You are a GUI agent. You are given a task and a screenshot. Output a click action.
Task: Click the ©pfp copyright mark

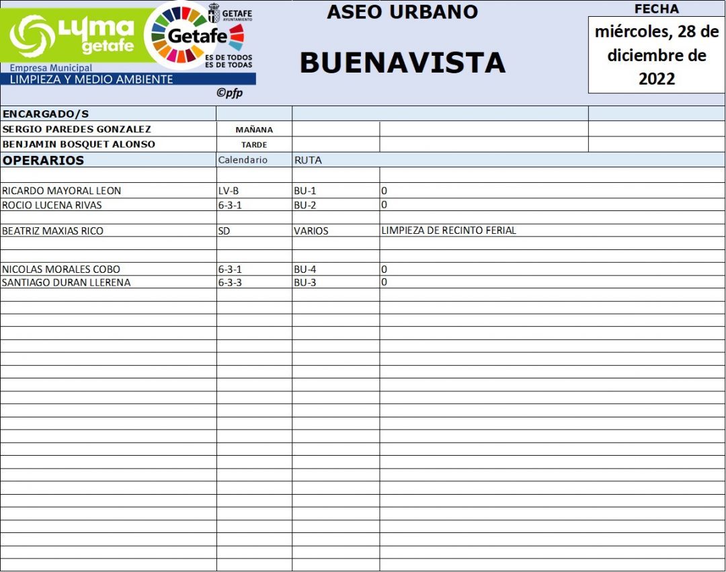229,93
